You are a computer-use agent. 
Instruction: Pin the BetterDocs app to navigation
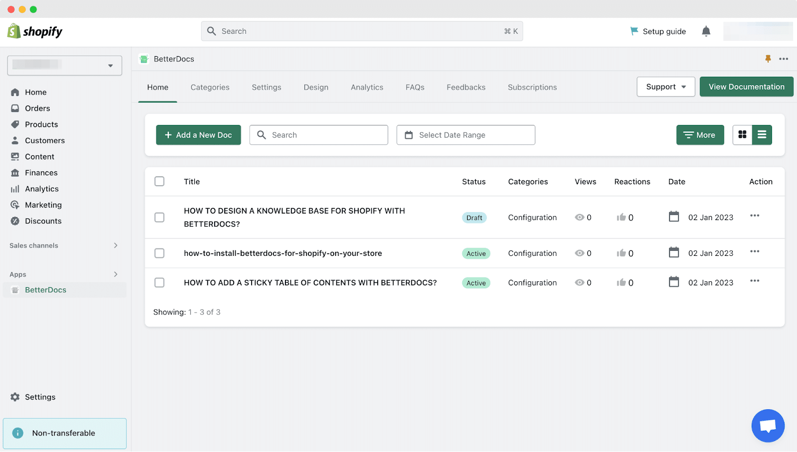tap(768, 58)
